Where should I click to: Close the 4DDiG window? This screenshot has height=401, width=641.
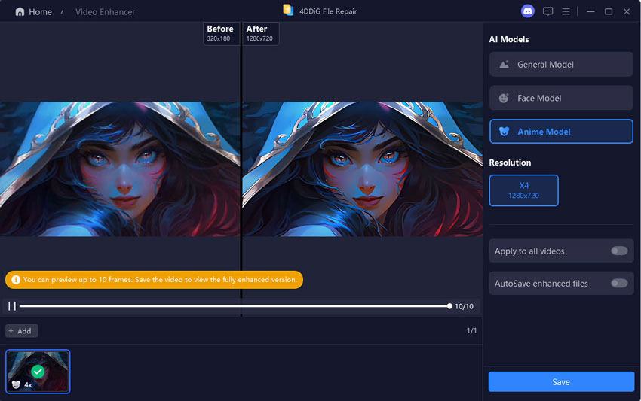pyautogui.click(x=626, y=11)
